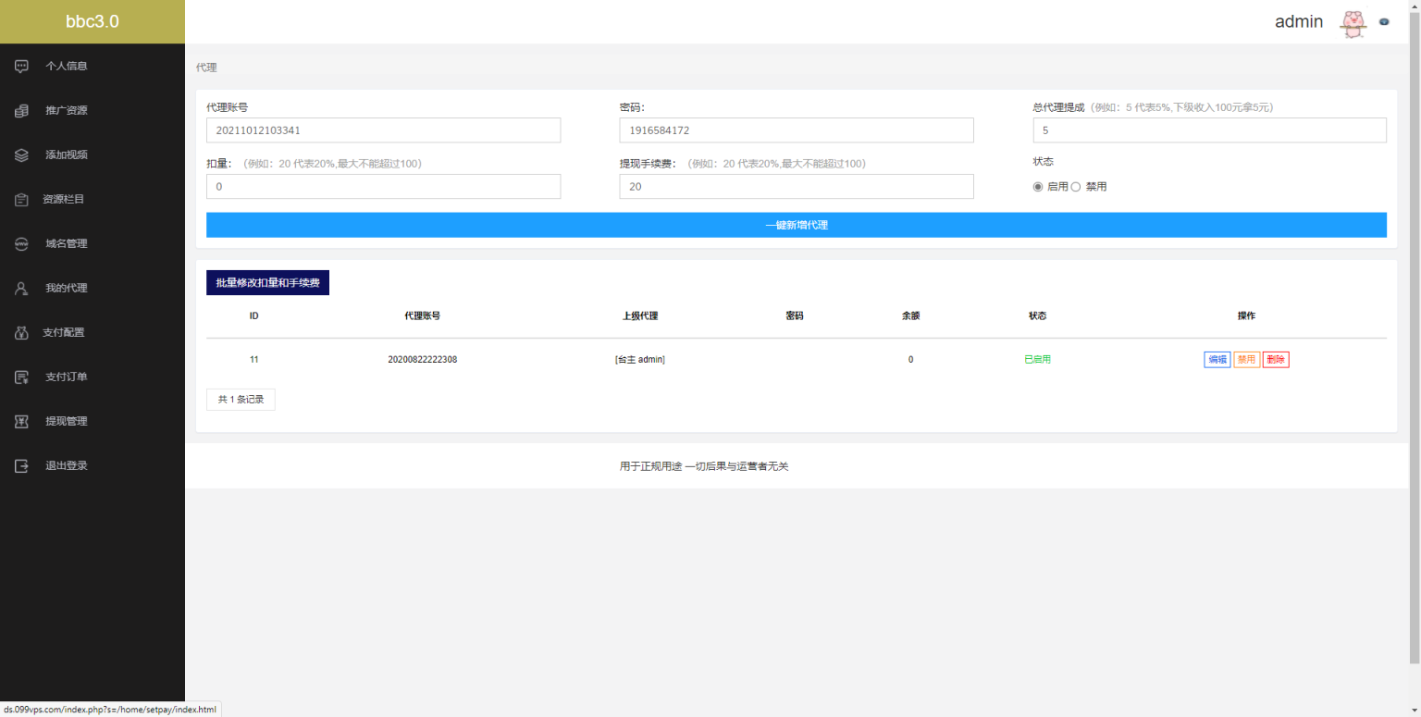1421x717 pixels.
Task: Select the 启用 radio button
Action: coord(1038,187)
